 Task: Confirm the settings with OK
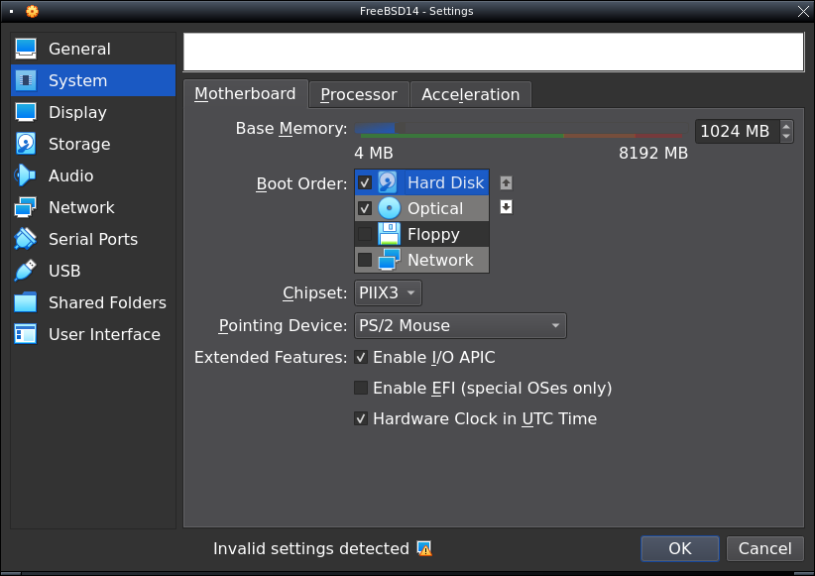pyautogui.click(x=680, y=548)
